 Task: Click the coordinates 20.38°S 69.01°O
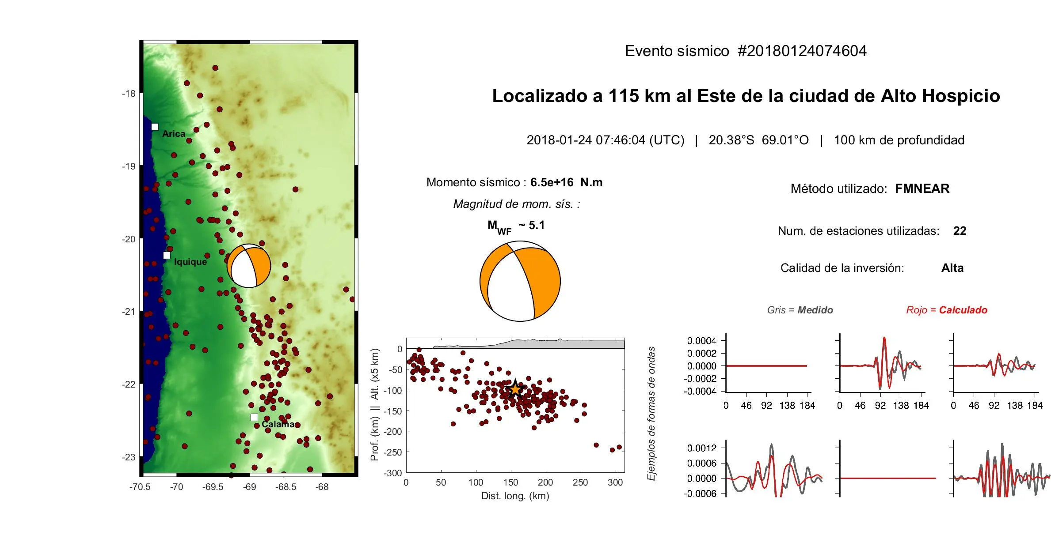[x=758, y=140]
